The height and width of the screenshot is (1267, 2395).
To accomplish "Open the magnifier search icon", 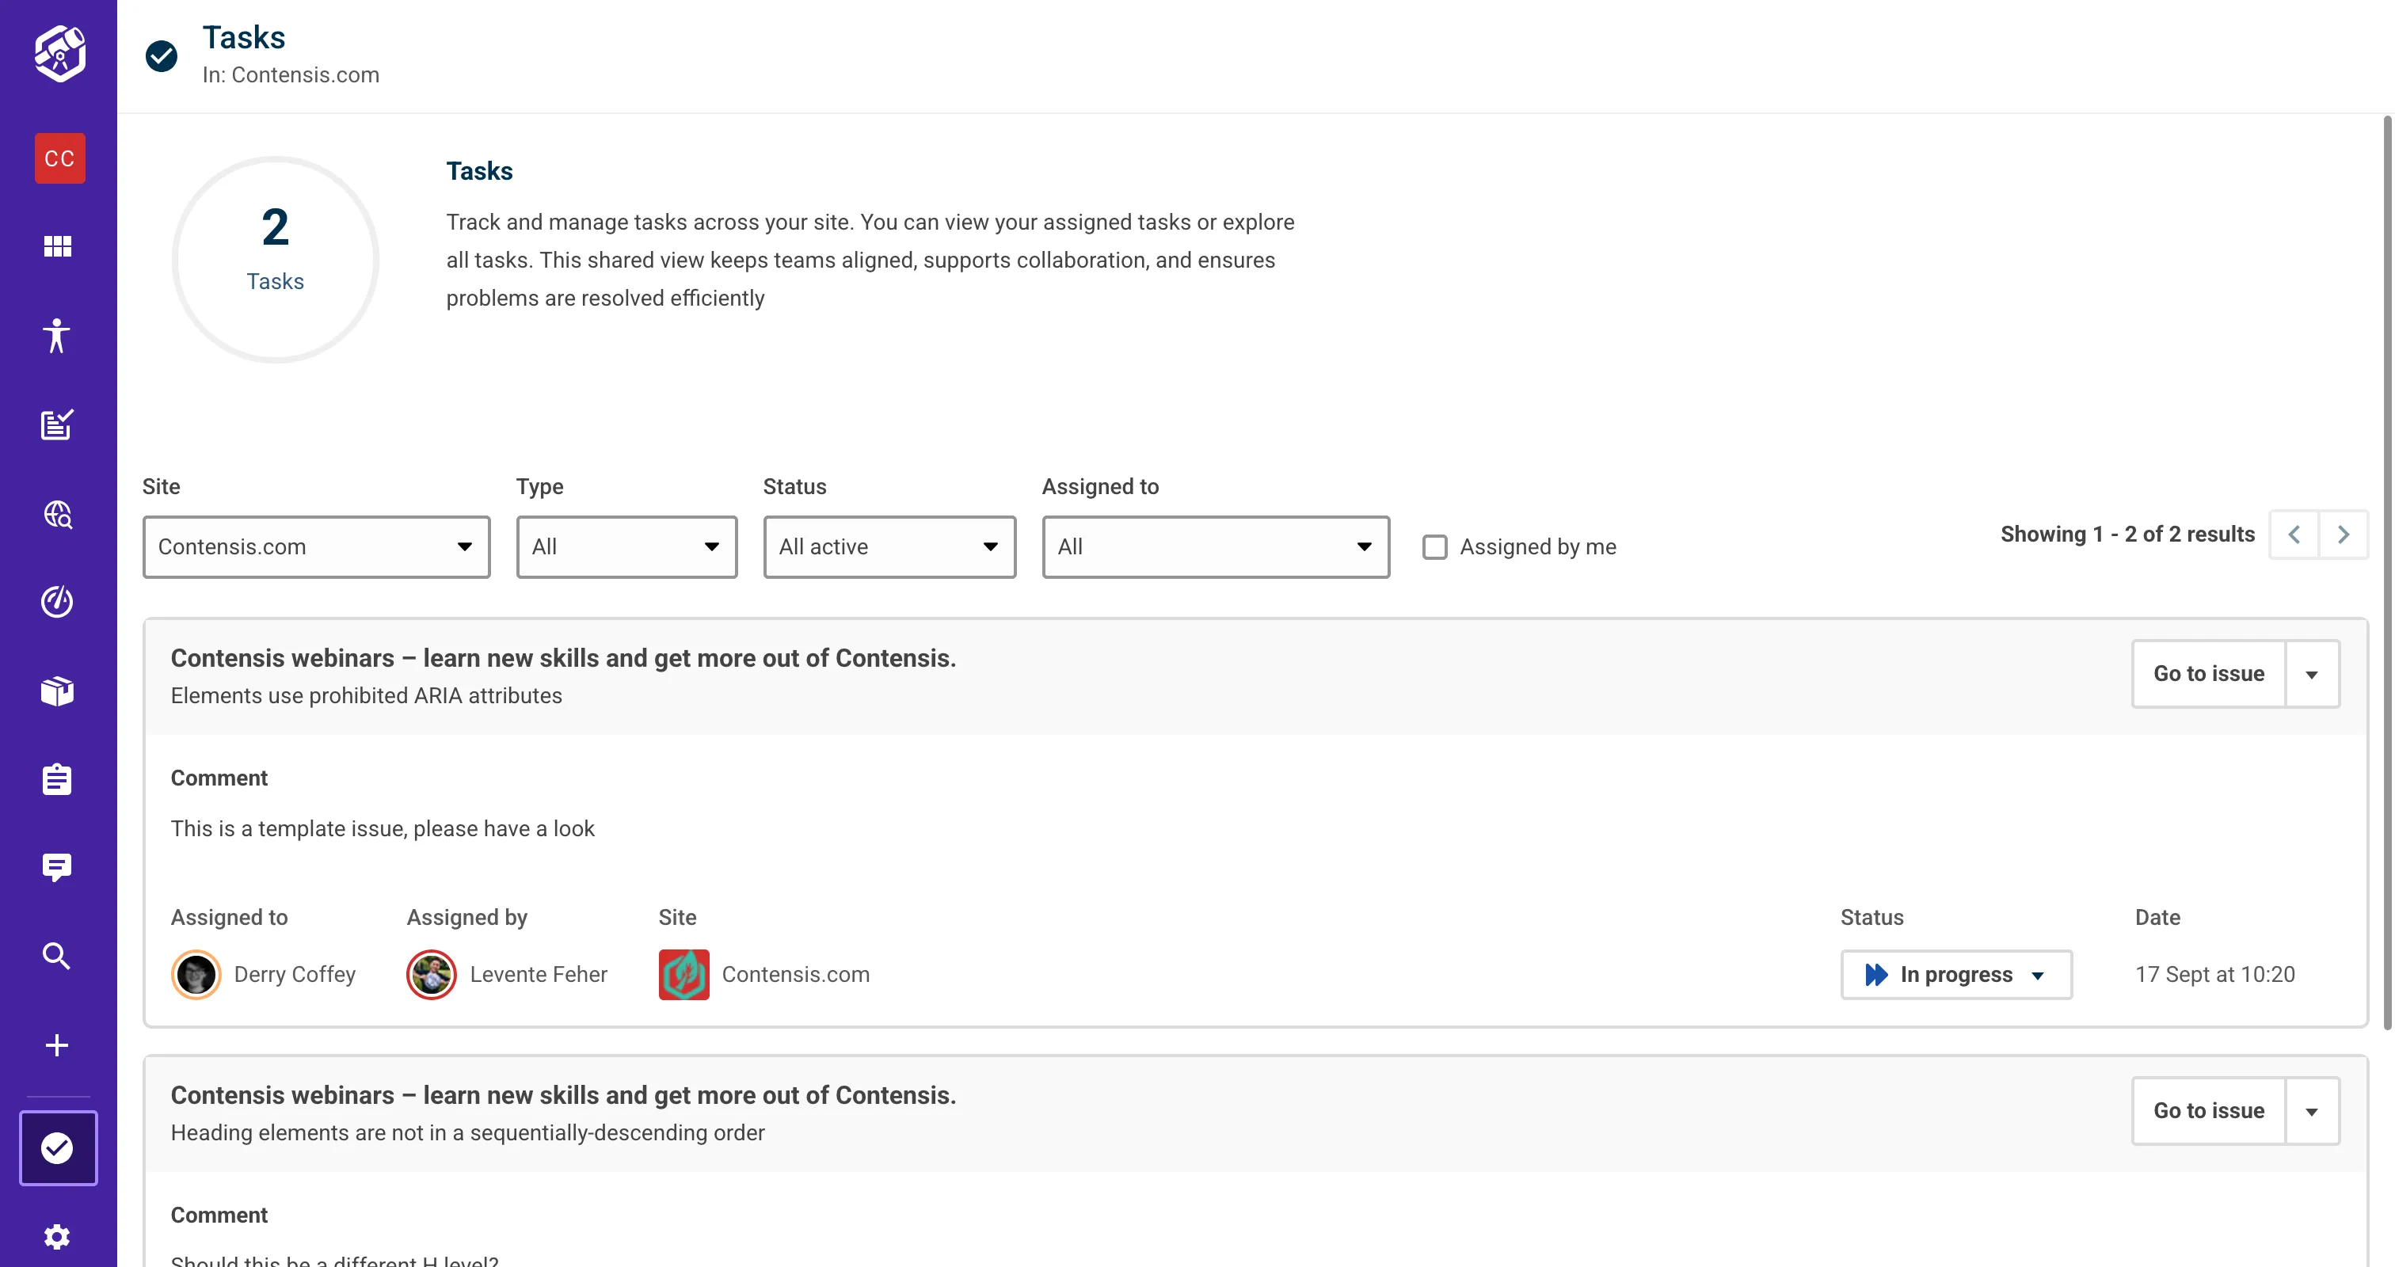I will [58, 956].
